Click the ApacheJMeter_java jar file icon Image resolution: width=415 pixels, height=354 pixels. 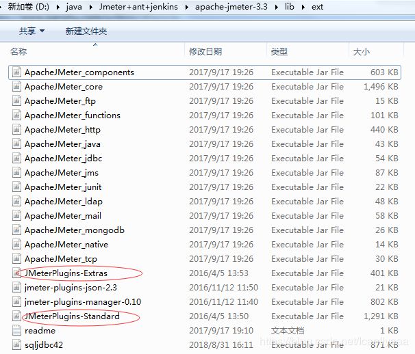pyautogui.click(x=16, y=144)
